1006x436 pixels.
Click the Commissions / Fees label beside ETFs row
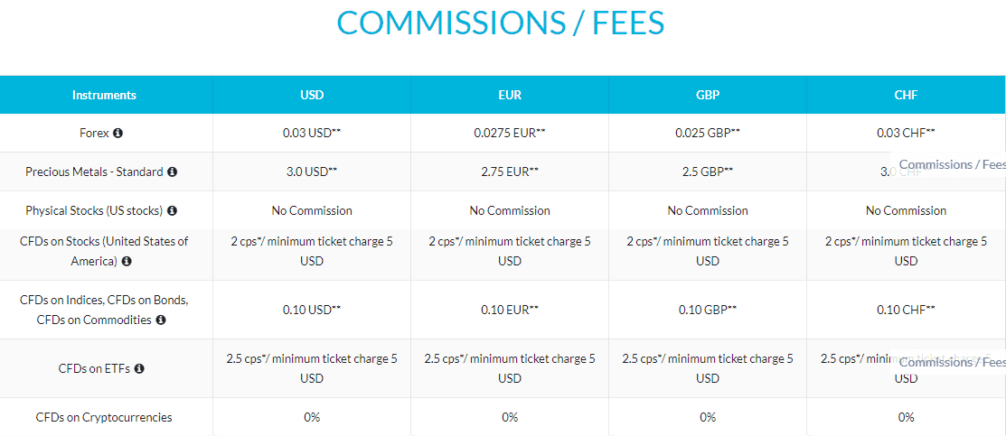click(952, 362)
